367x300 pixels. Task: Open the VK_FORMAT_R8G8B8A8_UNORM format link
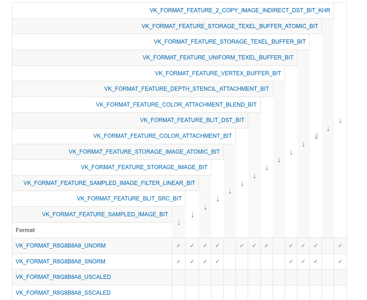[61, 246]
